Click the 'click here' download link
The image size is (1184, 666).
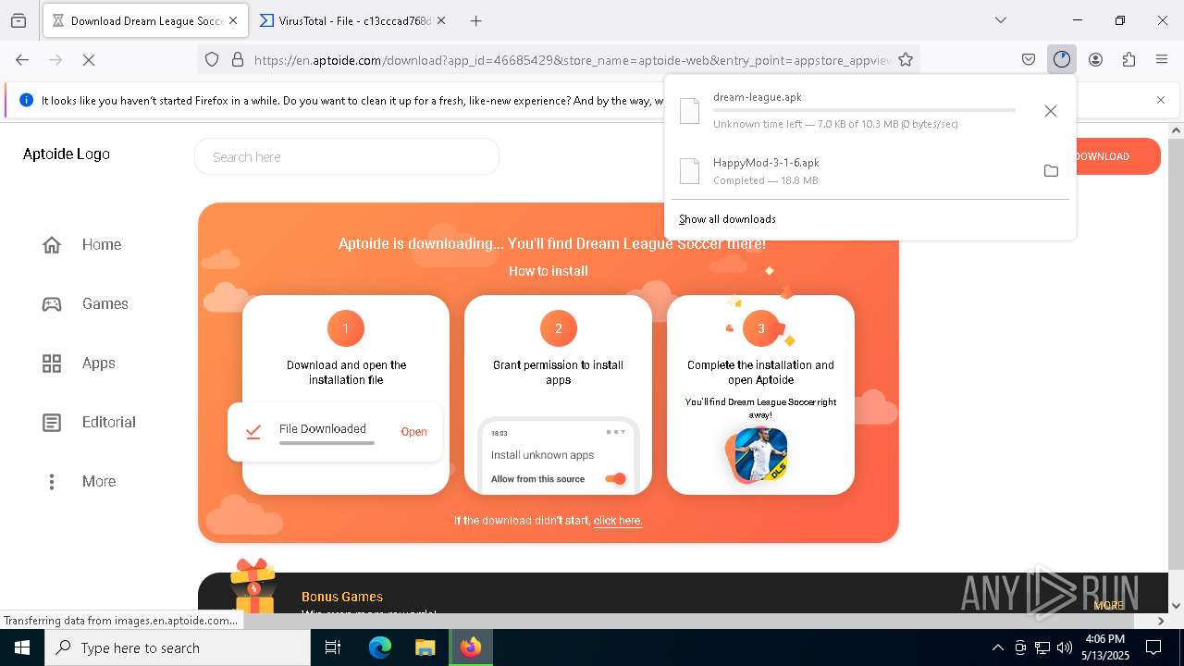point(618,521)
